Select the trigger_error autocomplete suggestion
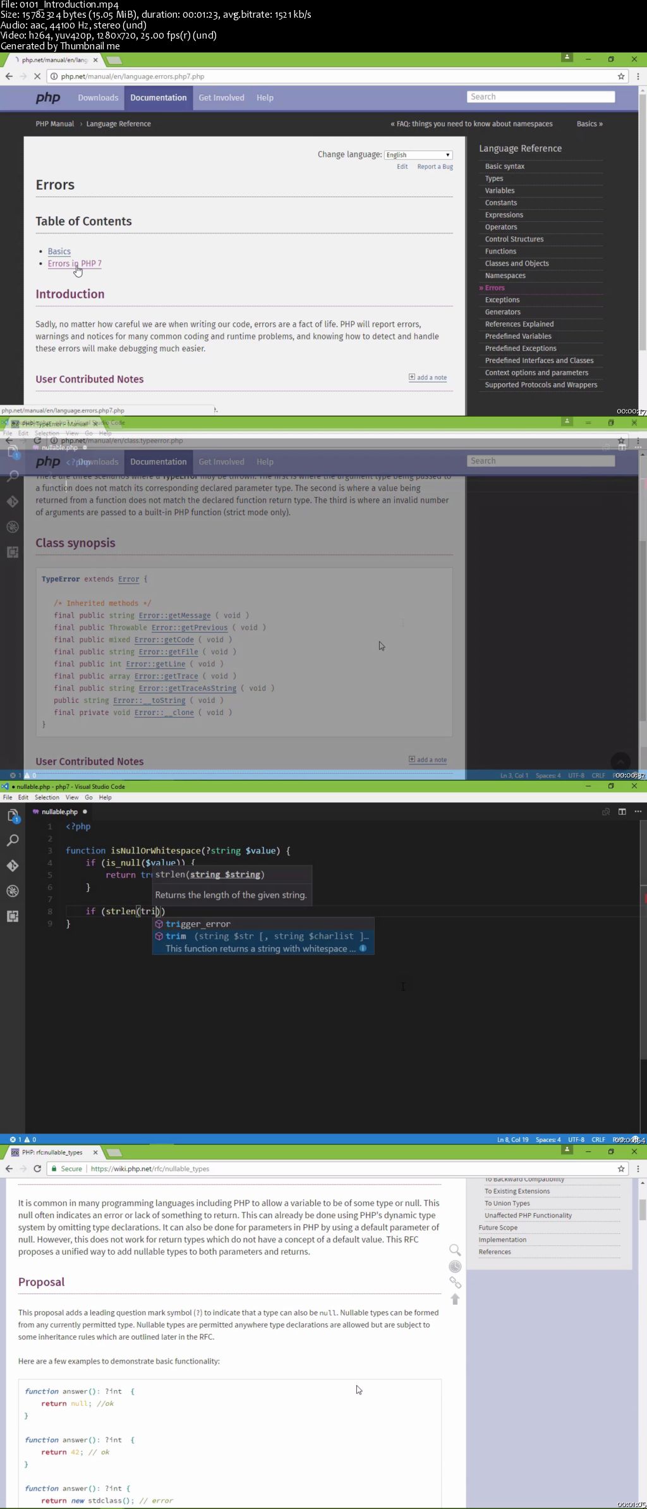Screen dimensions: 647x1509 [x=263, y=924]
